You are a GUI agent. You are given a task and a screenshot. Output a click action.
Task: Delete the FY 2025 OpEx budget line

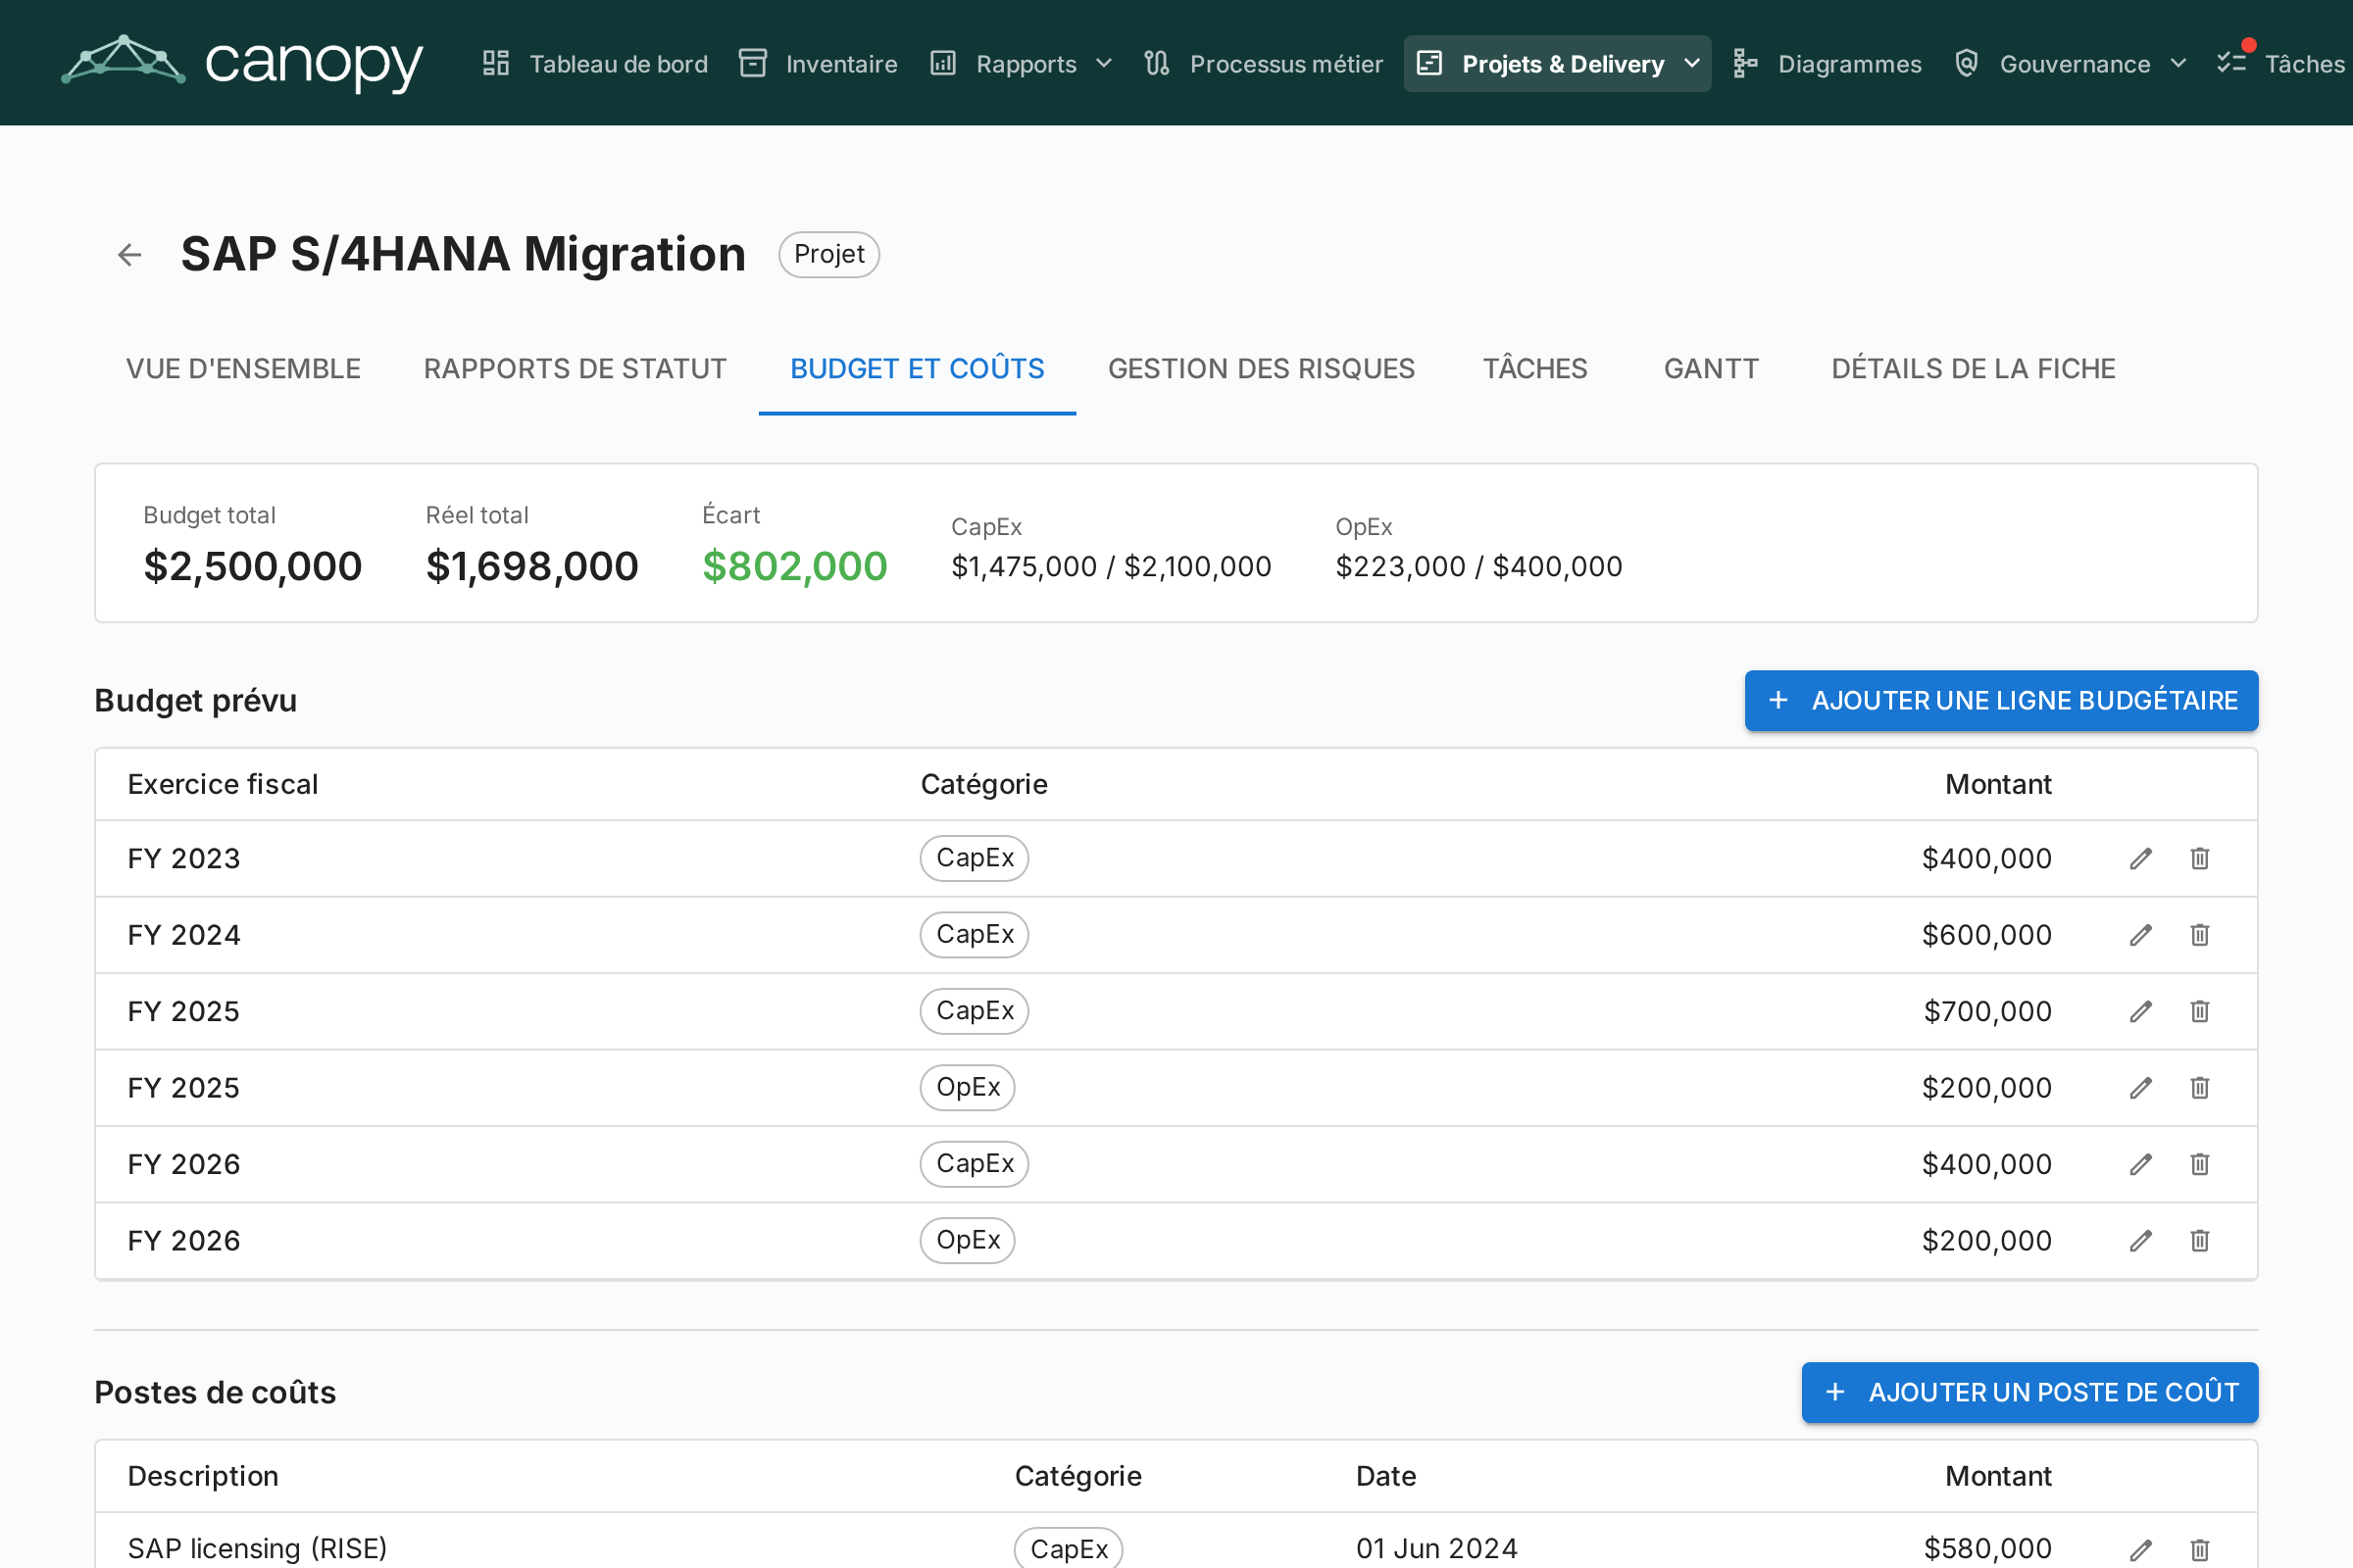pos(2200,1088)
